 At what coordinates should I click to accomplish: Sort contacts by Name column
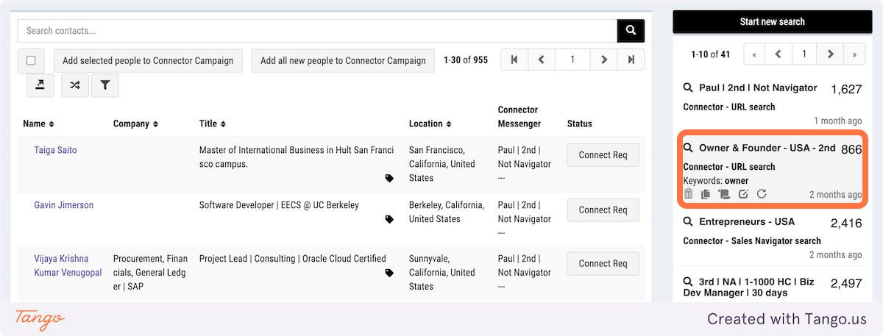38,124
